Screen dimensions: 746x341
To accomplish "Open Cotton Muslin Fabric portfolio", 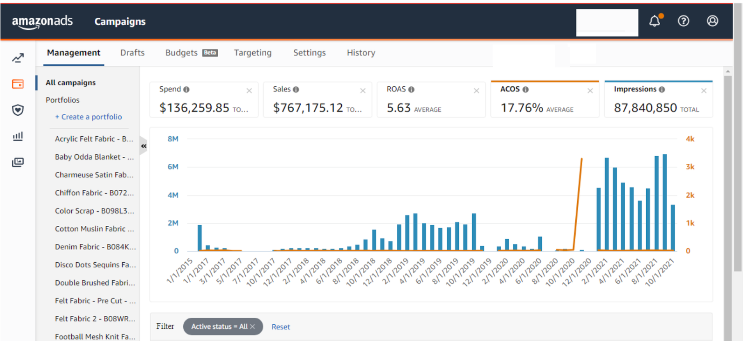I will [x=94, y=229].
